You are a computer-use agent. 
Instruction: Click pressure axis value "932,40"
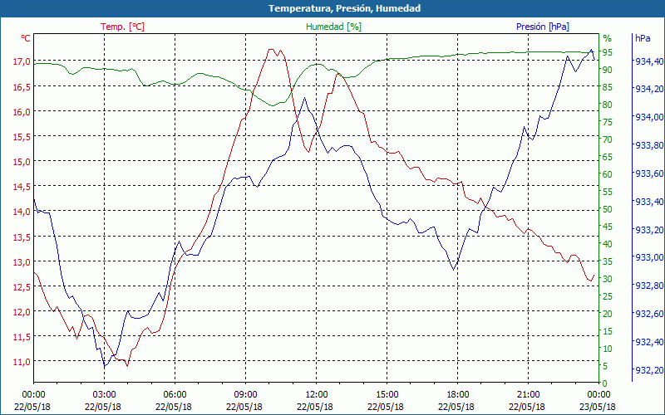(x=648, y=342)
